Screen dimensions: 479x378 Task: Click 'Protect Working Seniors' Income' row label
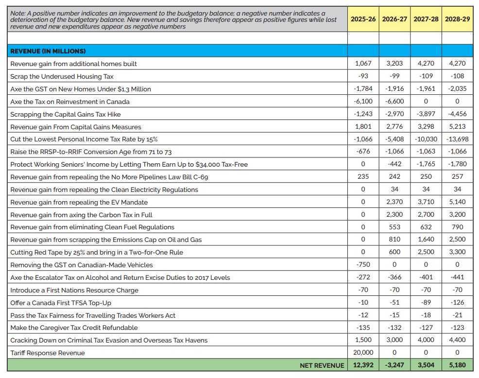tap(129, 164)
